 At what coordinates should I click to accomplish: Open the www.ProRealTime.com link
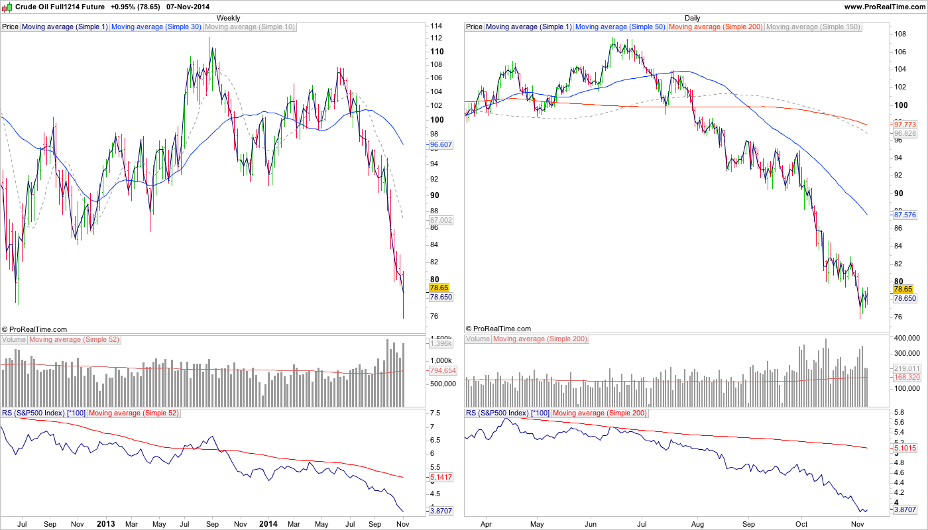[885, 7]
